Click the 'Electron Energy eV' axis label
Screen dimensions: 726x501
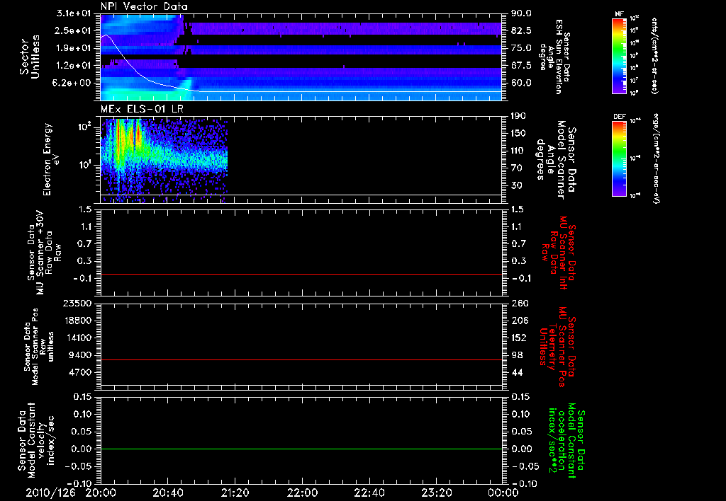pos(51,159)
